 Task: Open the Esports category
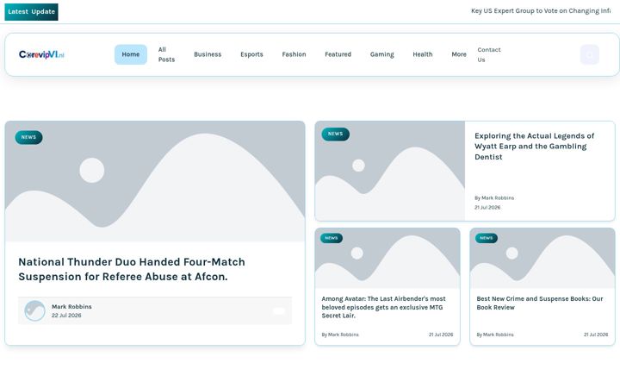251,54
